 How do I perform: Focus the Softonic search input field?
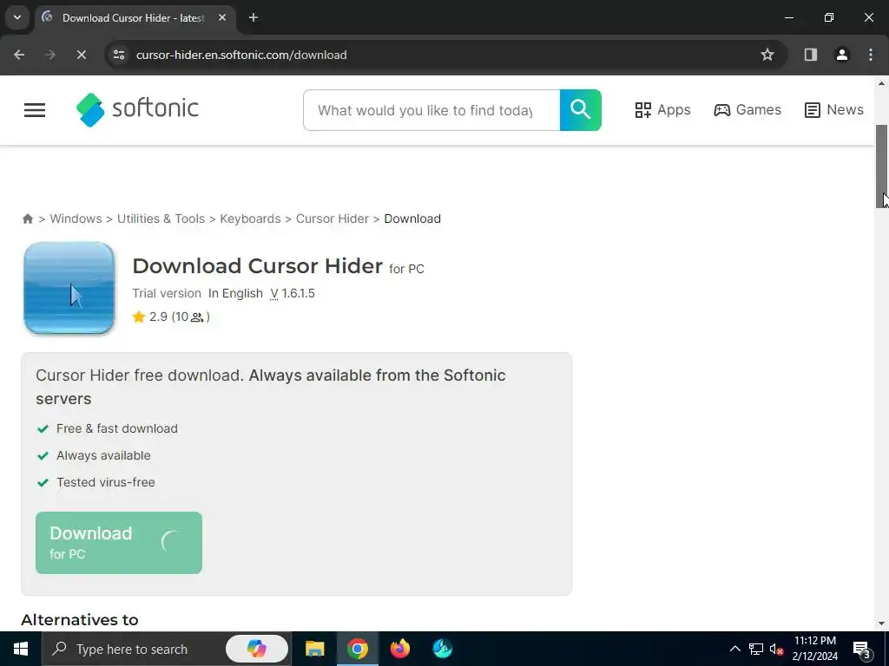click(431, 110)
